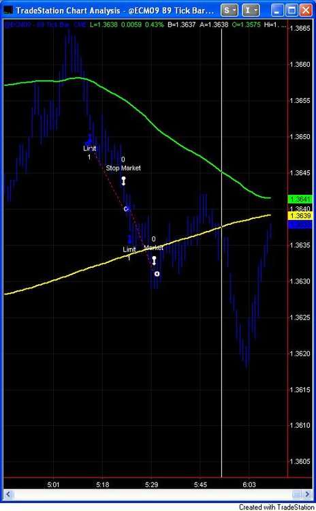Click the scroll right arrow button
Screen dimensions: 316x511
(307, 494)
